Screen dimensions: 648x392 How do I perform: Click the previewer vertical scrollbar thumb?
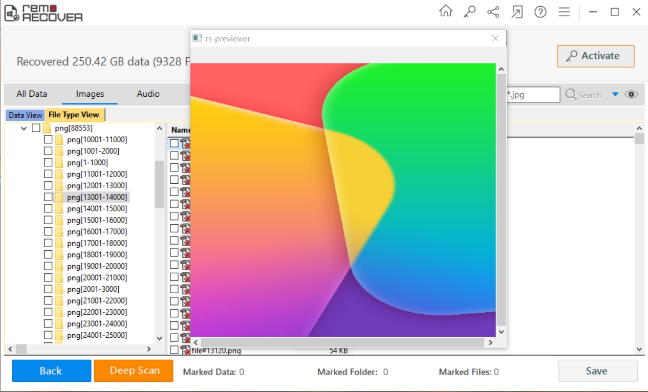pyautogui.click(x=501, y=200)
